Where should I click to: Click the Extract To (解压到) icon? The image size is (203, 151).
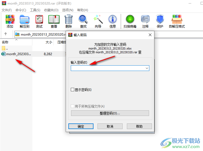[25, 19]
